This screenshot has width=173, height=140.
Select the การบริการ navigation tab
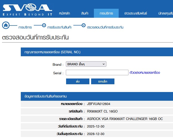click(106, 13)
